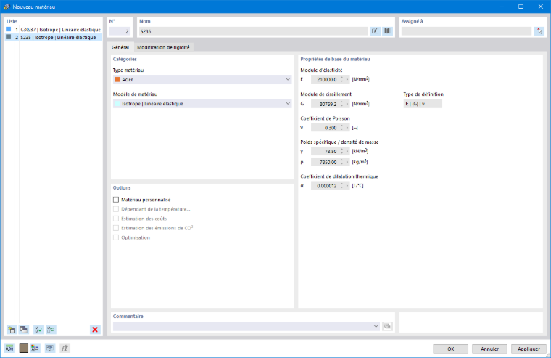Click the Appliquer button
Screen dimensions: 551x358
click(529, 349)
